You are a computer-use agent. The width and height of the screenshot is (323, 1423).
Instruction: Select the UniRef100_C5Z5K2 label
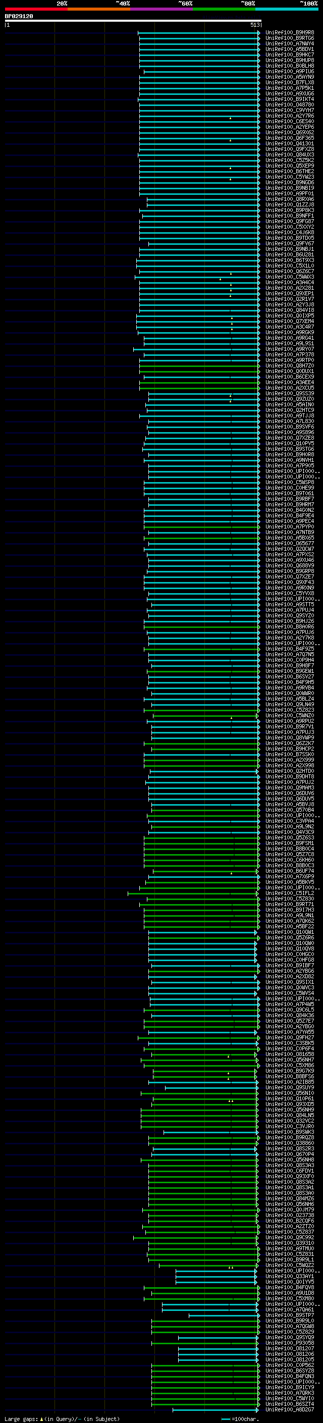[x=290, y=160]
